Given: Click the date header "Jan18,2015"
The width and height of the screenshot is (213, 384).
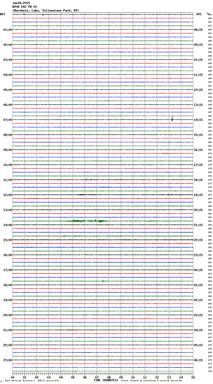Looking at the screenshot, I should [21, 3].
